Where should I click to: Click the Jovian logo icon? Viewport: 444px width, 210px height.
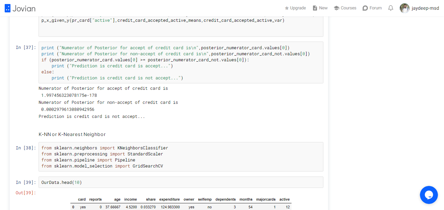click(8, 8)
